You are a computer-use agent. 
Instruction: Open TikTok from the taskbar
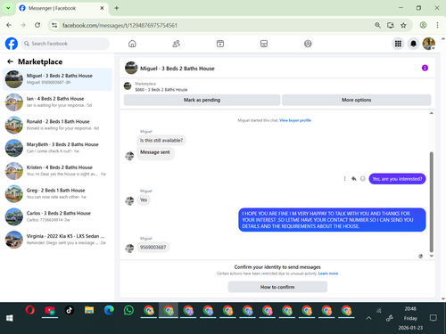70,311
